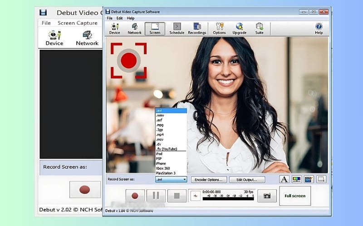Screen dimensions: 363x226
Task: Choose .asf in the format list
Action: [x=171, y=120]
